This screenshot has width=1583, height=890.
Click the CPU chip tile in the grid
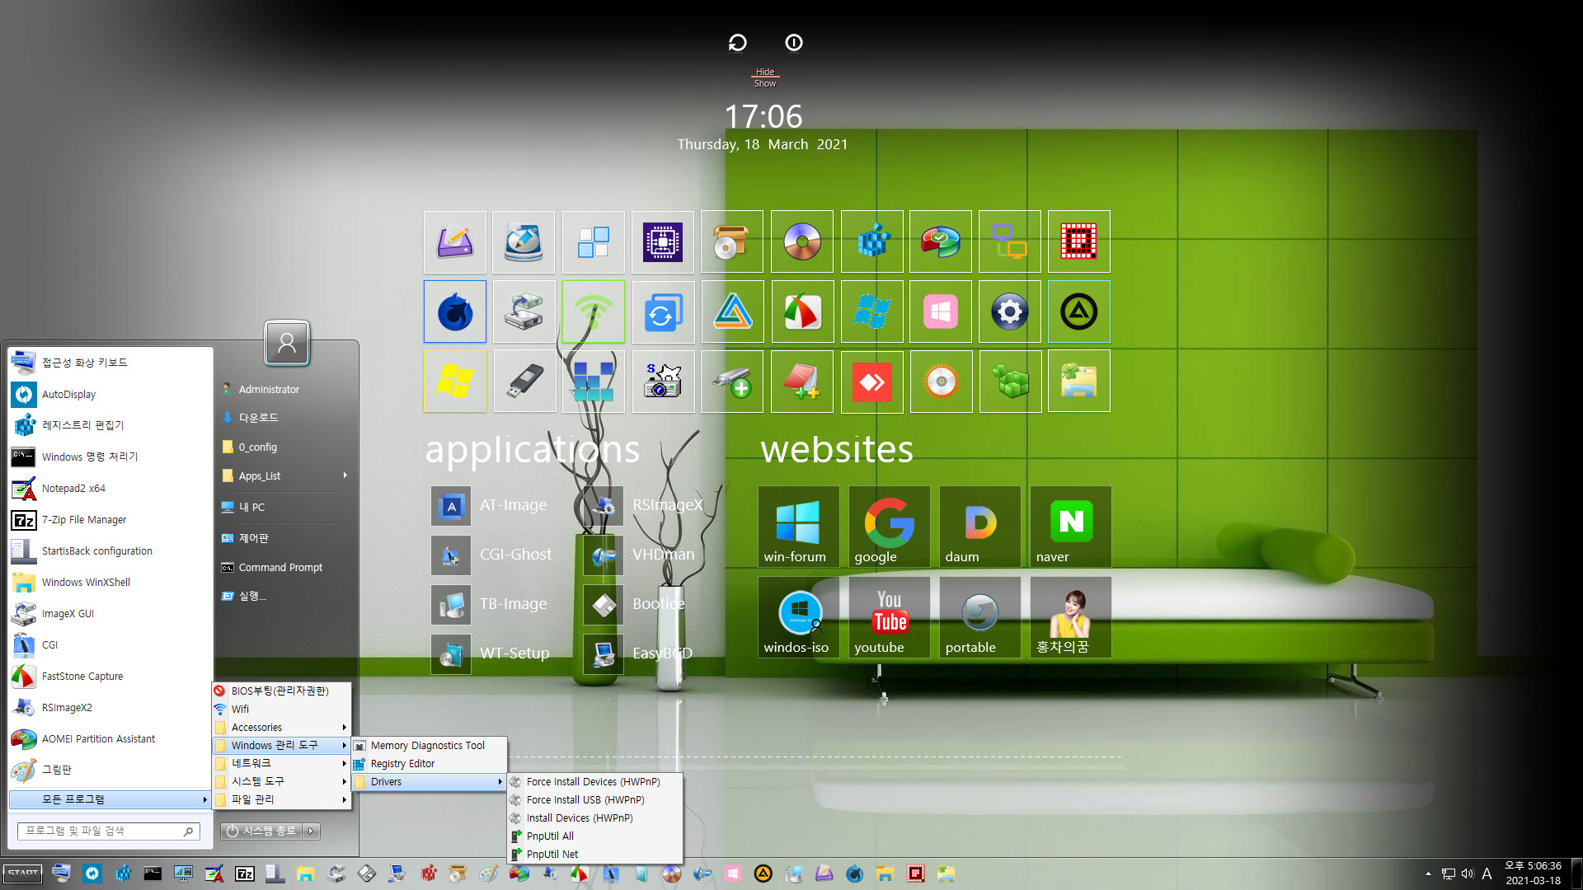click(x=663, y=241)
